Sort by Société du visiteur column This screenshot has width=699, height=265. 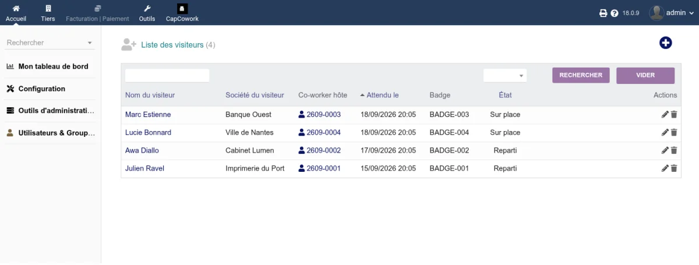(255, 95)
